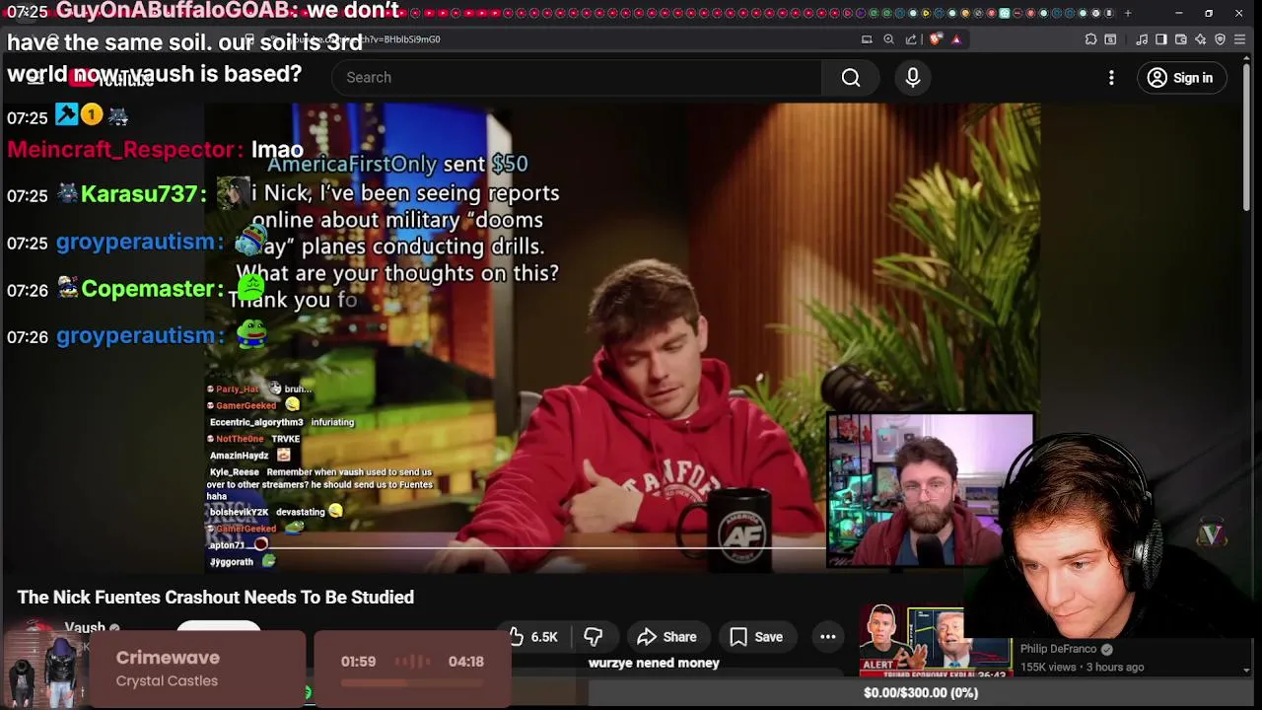Viewport: 1262px width, 710px height.
Task: Click the GuyOnABuffaloGOAB chat username
Action: tap(175, 12)
